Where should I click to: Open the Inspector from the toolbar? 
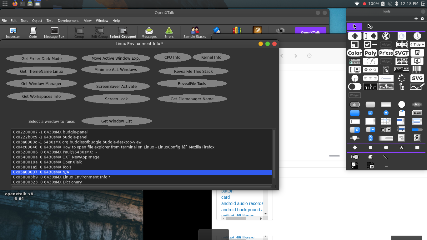(13, 32)
